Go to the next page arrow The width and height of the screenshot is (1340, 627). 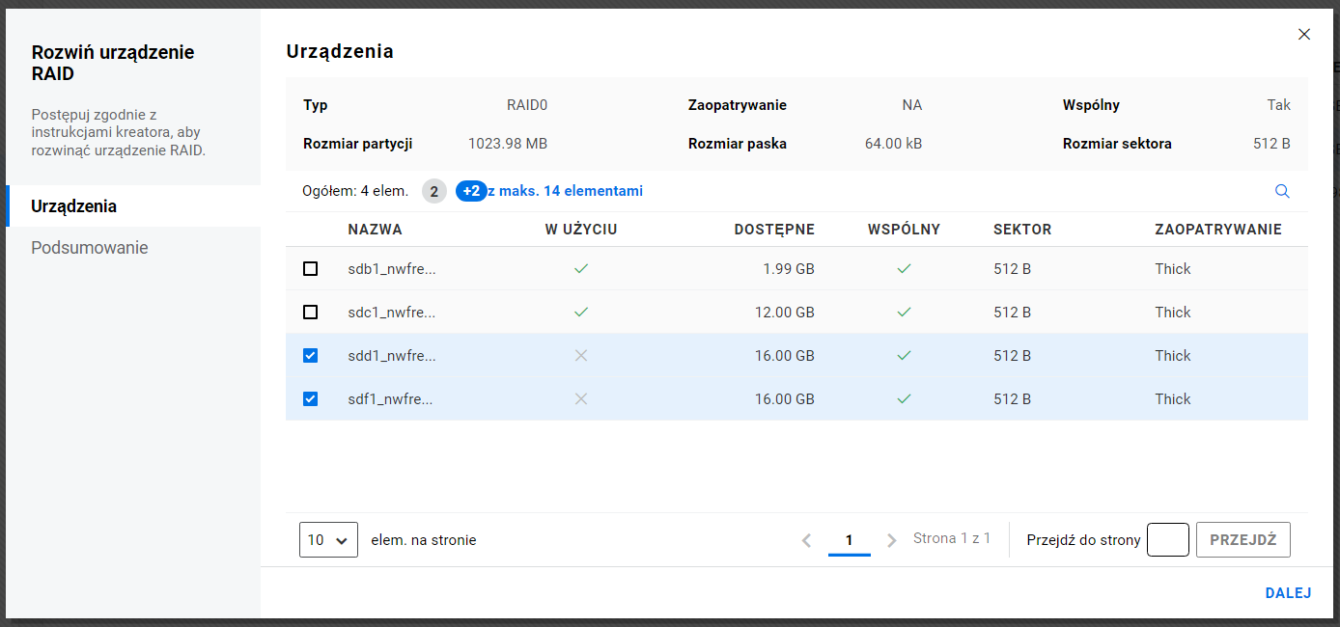tap(891, 540)
